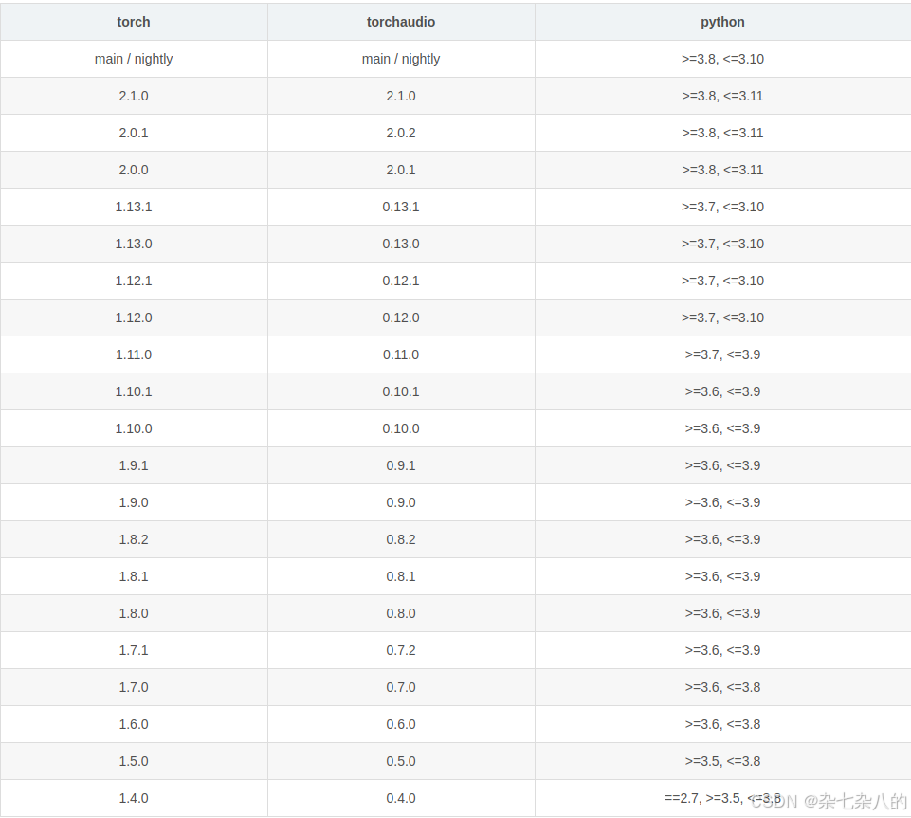Click python range in torch 1.10.0 row
911x818 pixels.
722,428
